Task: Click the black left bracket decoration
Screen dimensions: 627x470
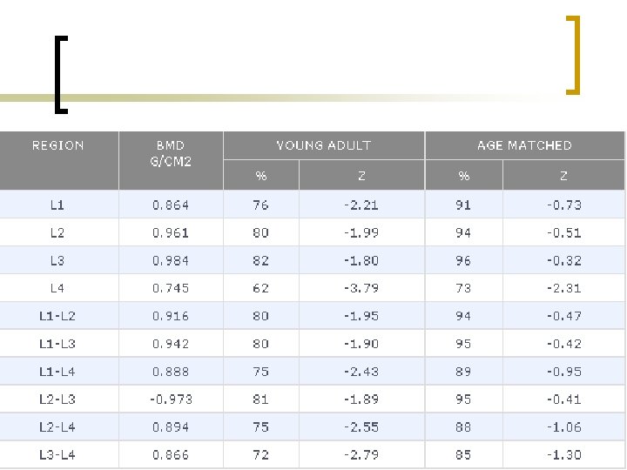Action: point(57,75)
